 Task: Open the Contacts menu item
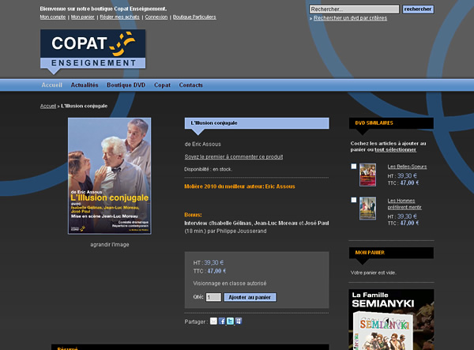(190, 85)
